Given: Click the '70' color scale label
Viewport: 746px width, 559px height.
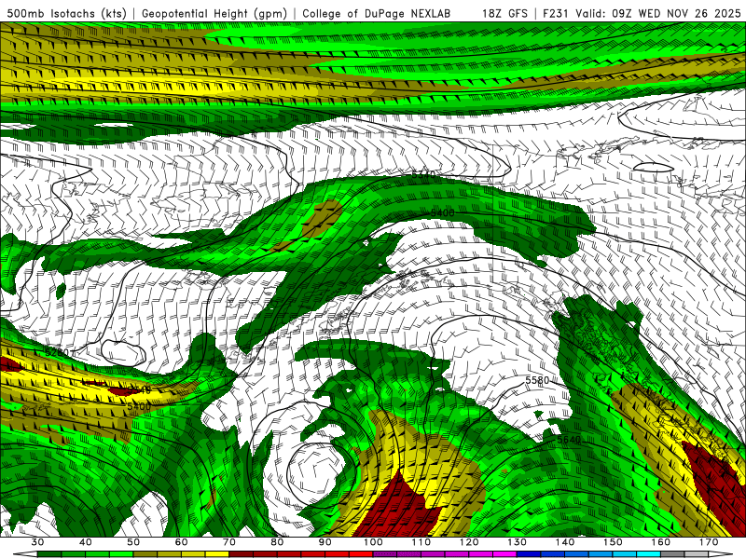Looking at the screenshot, I should point(229,542).
